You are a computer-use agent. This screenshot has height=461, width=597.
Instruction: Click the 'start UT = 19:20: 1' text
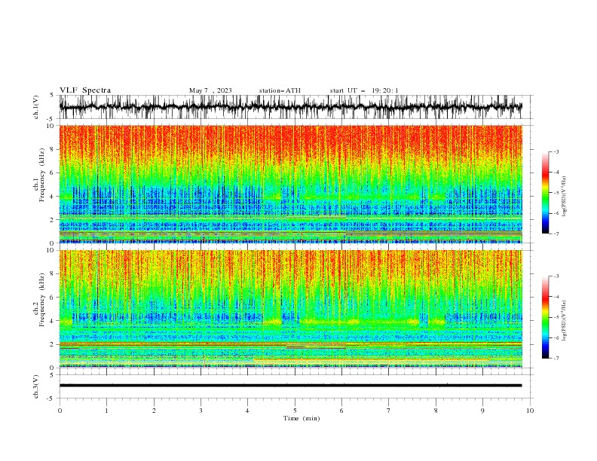coord(364,90)
